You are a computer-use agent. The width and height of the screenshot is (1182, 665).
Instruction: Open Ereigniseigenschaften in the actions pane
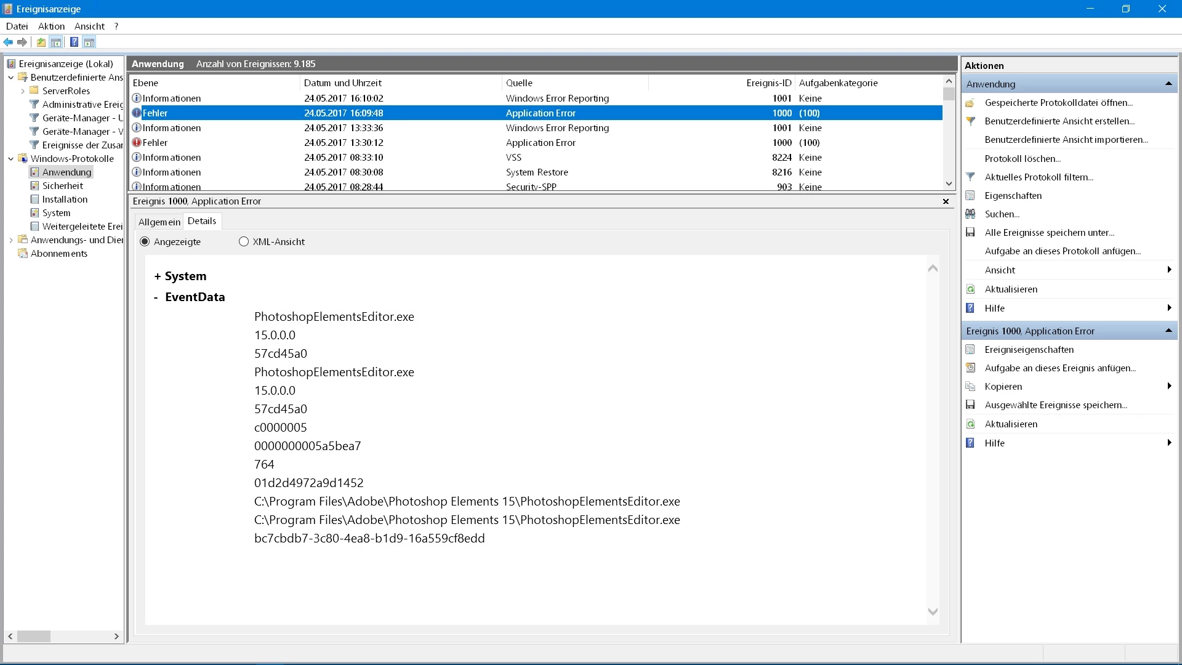pos(1029,349)
